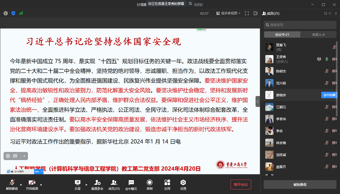The width and height of the screenshot is (340, 194).
Task: Start recording with 录制 icon
Action: pos(149,185)
